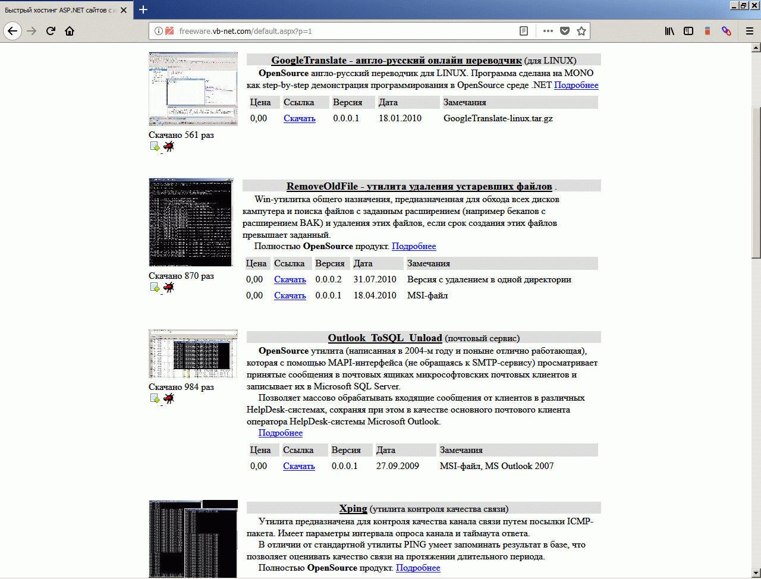Download GoogleTranslate via its 'Скачать' link
761x579 pixels.
tap(300, 118)
